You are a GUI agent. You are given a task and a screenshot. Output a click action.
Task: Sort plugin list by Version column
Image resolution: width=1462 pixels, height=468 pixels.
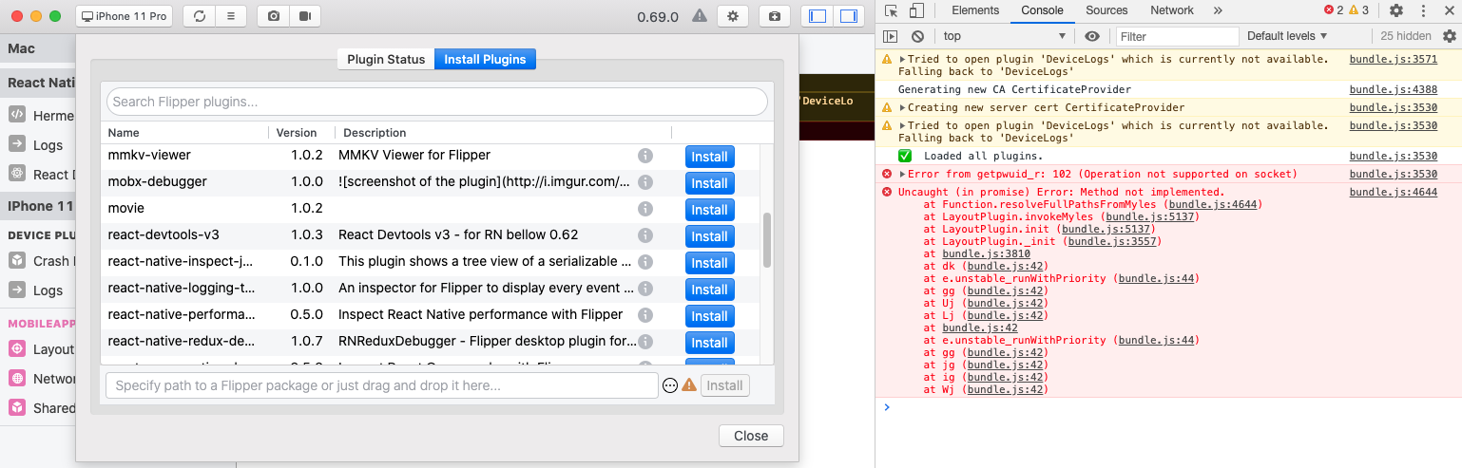click(x=296, y=133)
